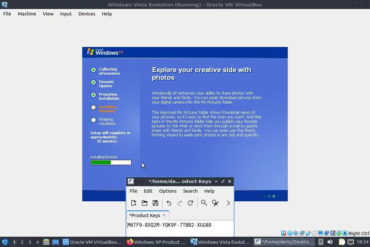Click the Find and Replace icon
Screen dimensions: 370x247
click(x=215, y=203)
